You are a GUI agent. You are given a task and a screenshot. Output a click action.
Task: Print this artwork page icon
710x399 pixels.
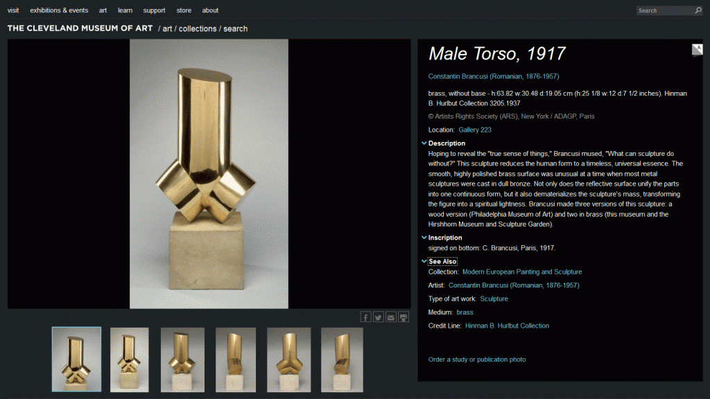(404, 317)
